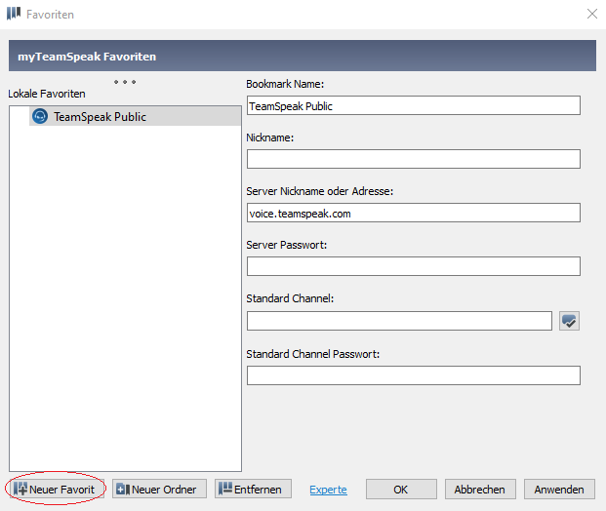606x511 pixels.
Task: Click the Standard Channel Passwort label
Action: [x=312, y=354]
